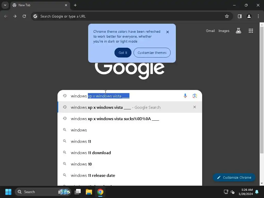Click Chrome icon on the taskbar
This screenshot has height=198, width=264.
coord(100,192)
